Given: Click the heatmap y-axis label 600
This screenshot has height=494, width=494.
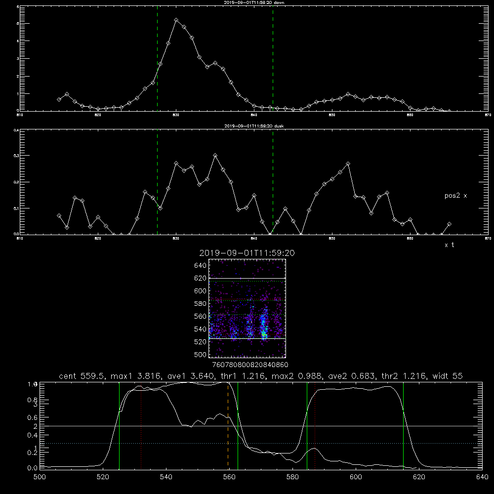Looking at the screenshot, I should tap(200, 291).
